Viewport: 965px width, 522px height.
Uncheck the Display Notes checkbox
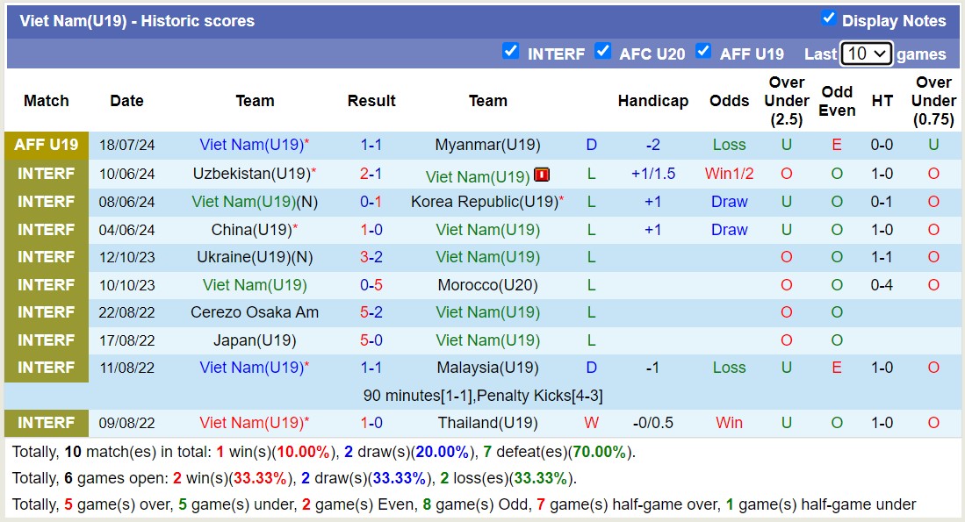point(828,18)
